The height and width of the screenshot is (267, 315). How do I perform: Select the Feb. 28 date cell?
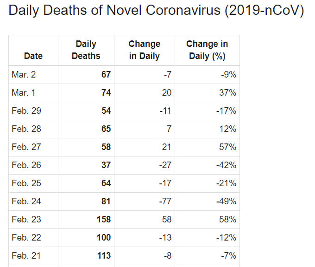click(x=33, y=129)
